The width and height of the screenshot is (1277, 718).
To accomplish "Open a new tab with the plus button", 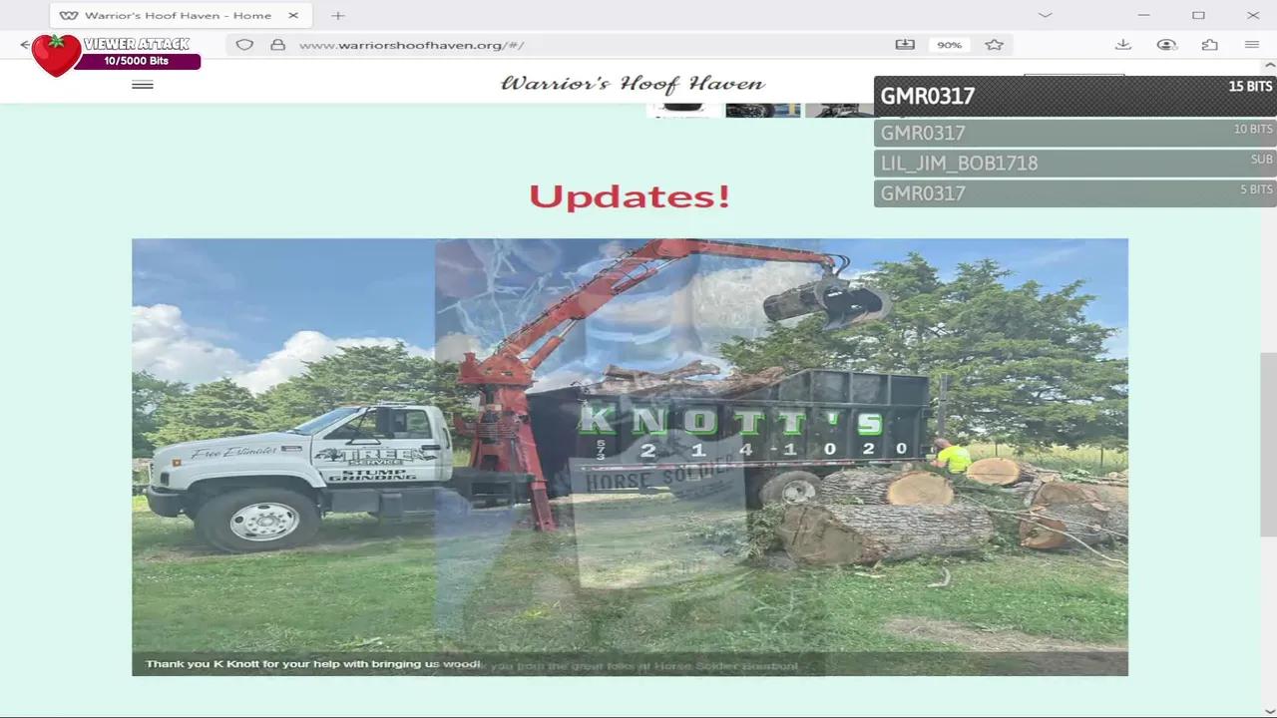I will click(338, 15).
